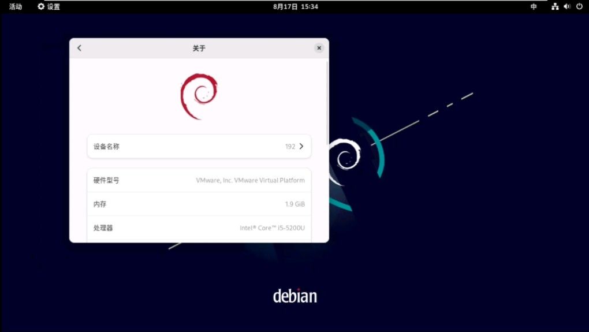The image size is (589, 332).
Task: Click the gear icon in the top bar
Action: pos(41,6)
